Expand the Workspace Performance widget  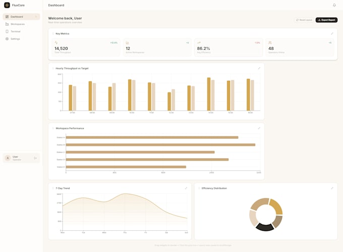259,128
